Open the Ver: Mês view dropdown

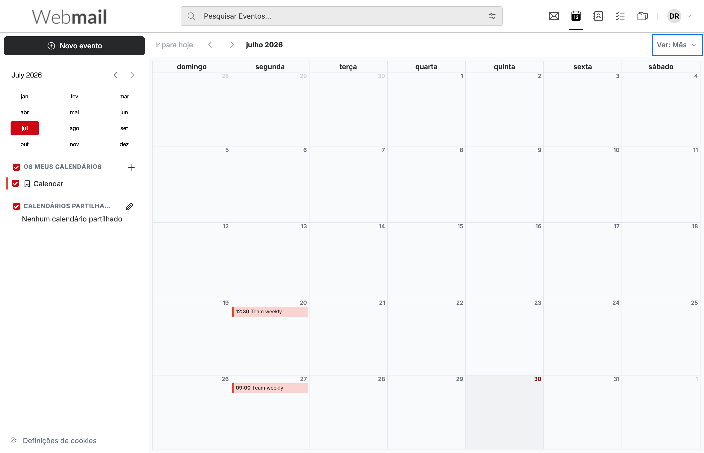(677, 45)
